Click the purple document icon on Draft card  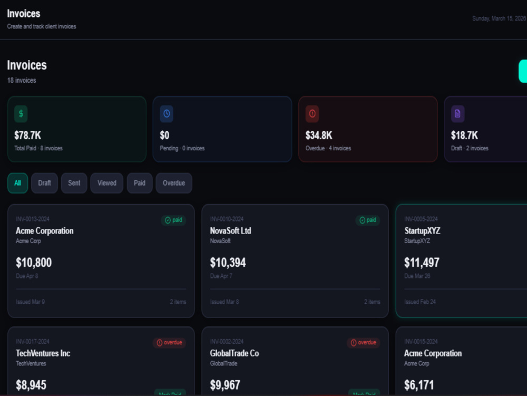(x=458, y=113)
